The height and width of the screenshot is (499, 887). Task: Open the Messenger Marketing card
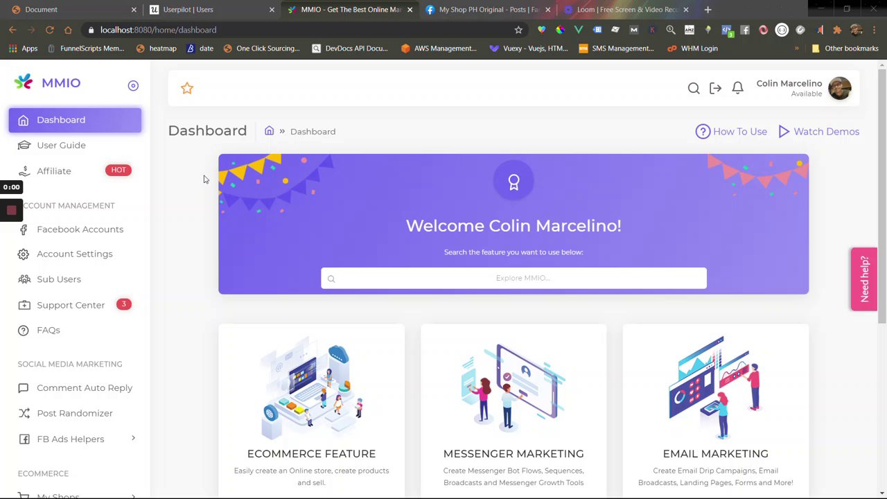(x=513, y=411)
